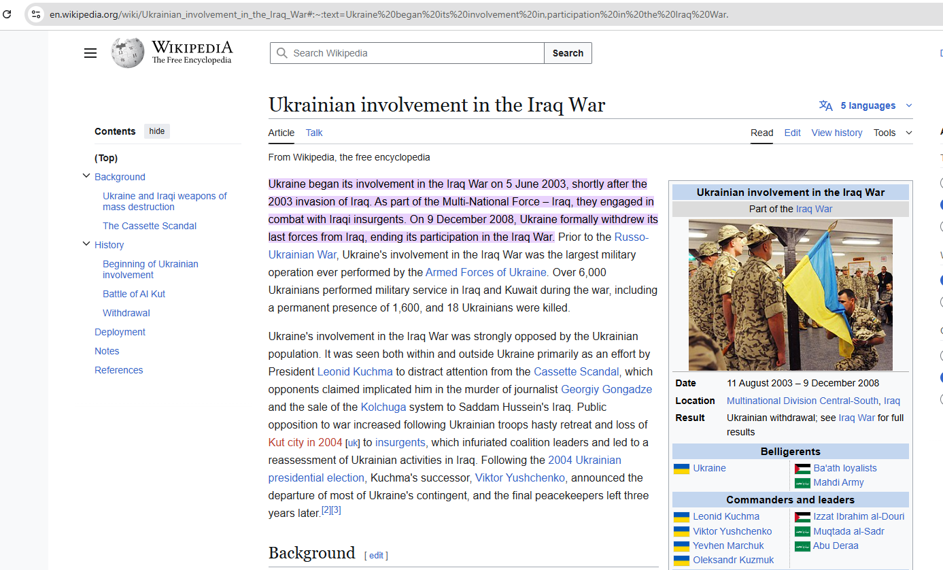Click the flag beside Viktor Yushchenko in infobox
The height and width of the screenshot is (570, 943).
[681, 531]
